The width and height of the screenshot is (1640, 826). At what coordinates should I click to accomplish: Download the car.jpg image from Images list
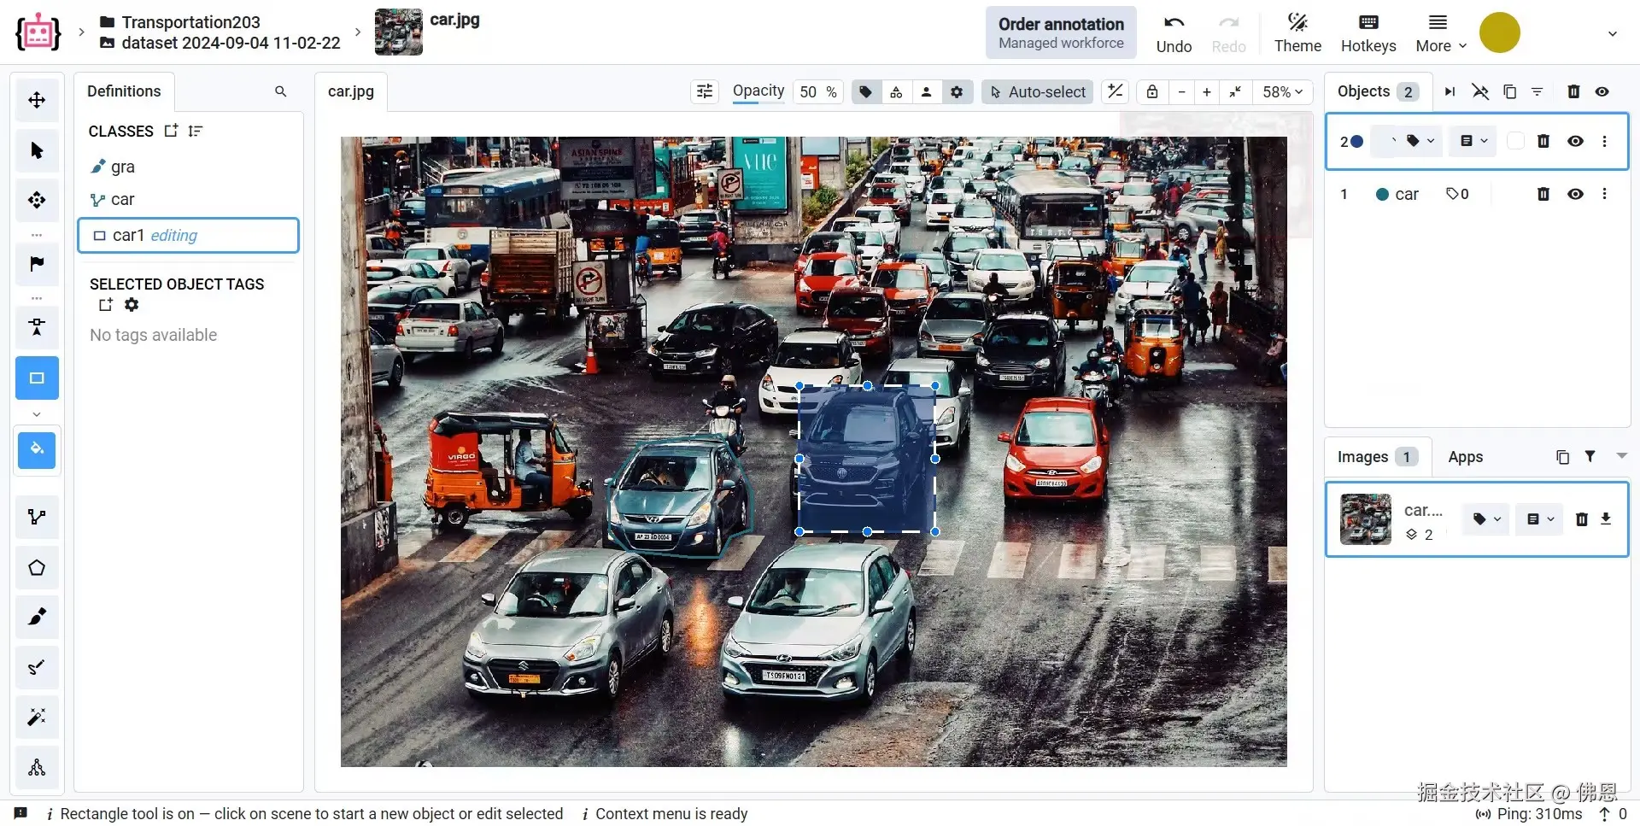(1606, 518)
